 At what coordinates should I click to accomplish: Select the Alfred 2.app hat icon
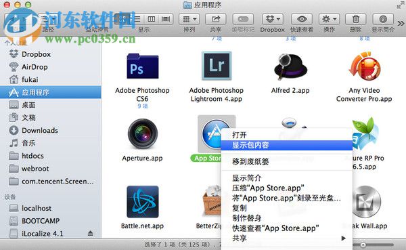point(290,66)
